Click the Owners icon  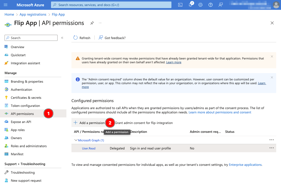tap(6, 138)
